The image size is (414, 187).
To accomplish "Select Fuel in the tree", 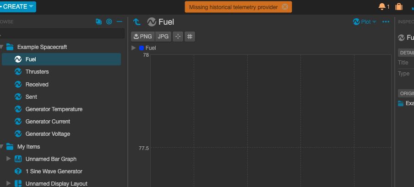I will 61,59.
